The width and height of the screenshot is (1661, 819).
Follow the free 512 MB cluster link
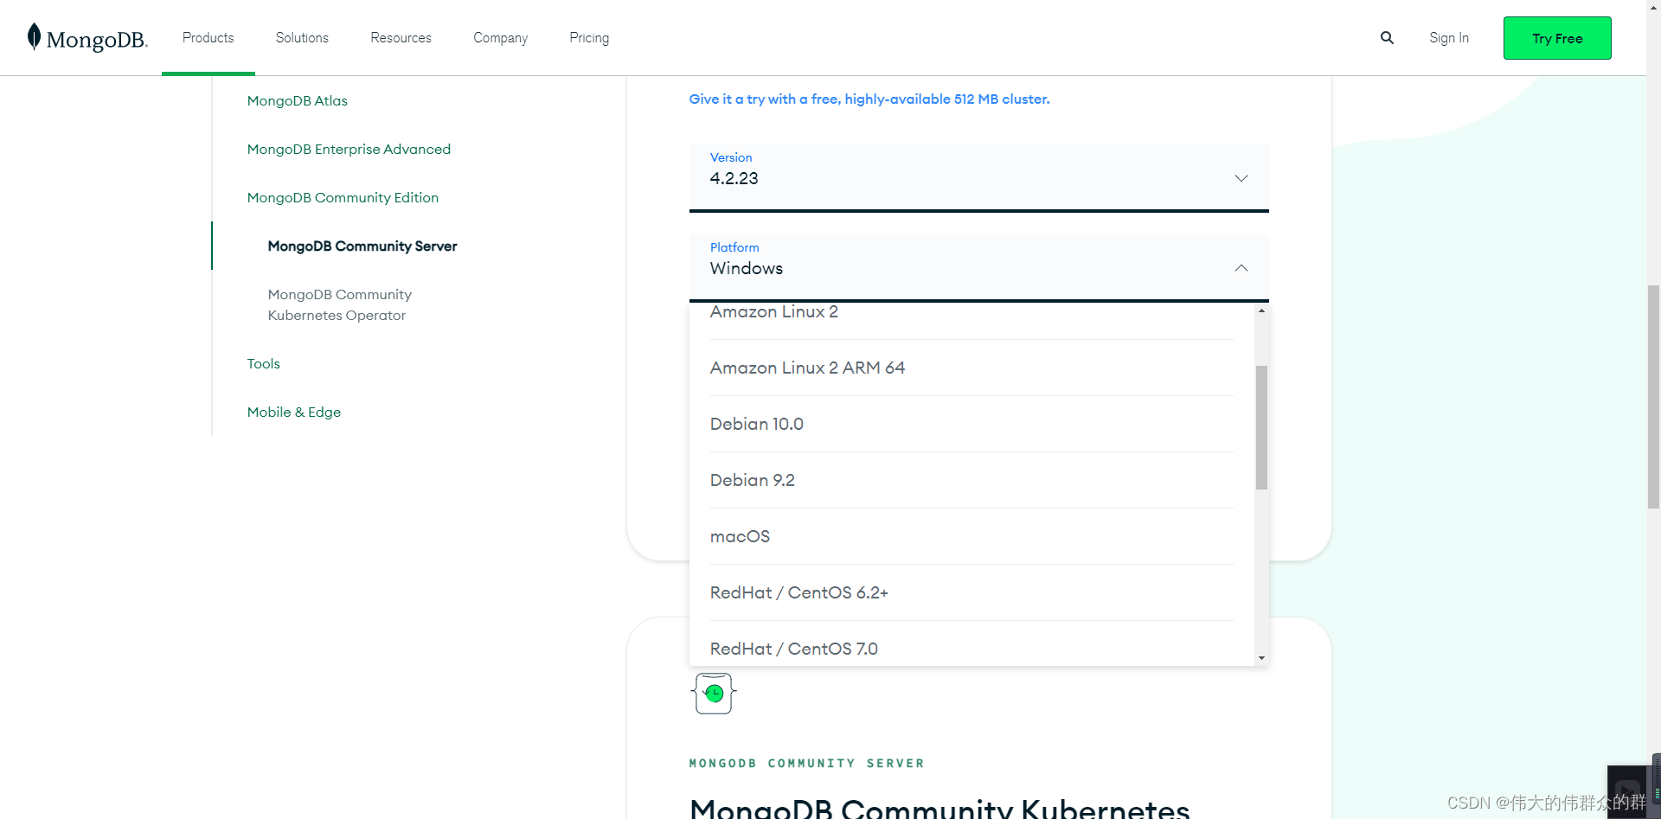869,99
